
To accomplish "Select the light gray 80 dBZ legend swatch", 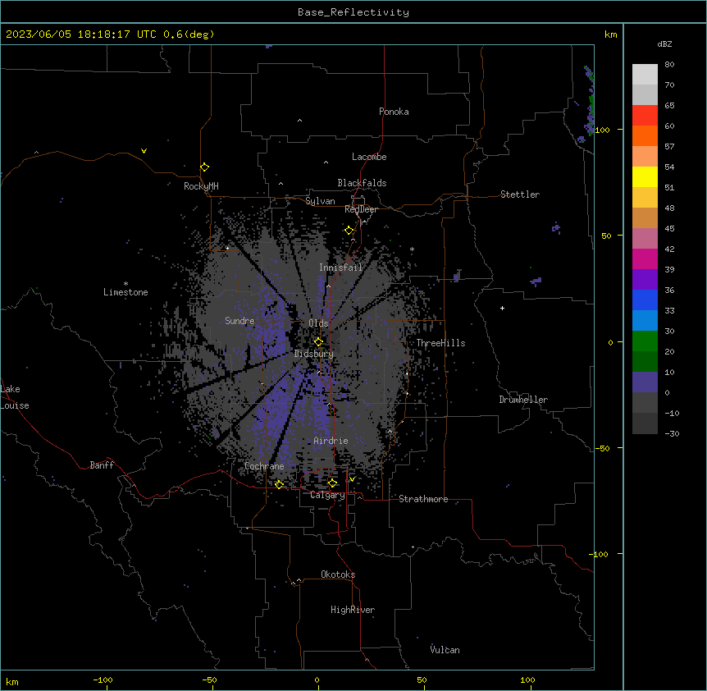I will point(645,75).
